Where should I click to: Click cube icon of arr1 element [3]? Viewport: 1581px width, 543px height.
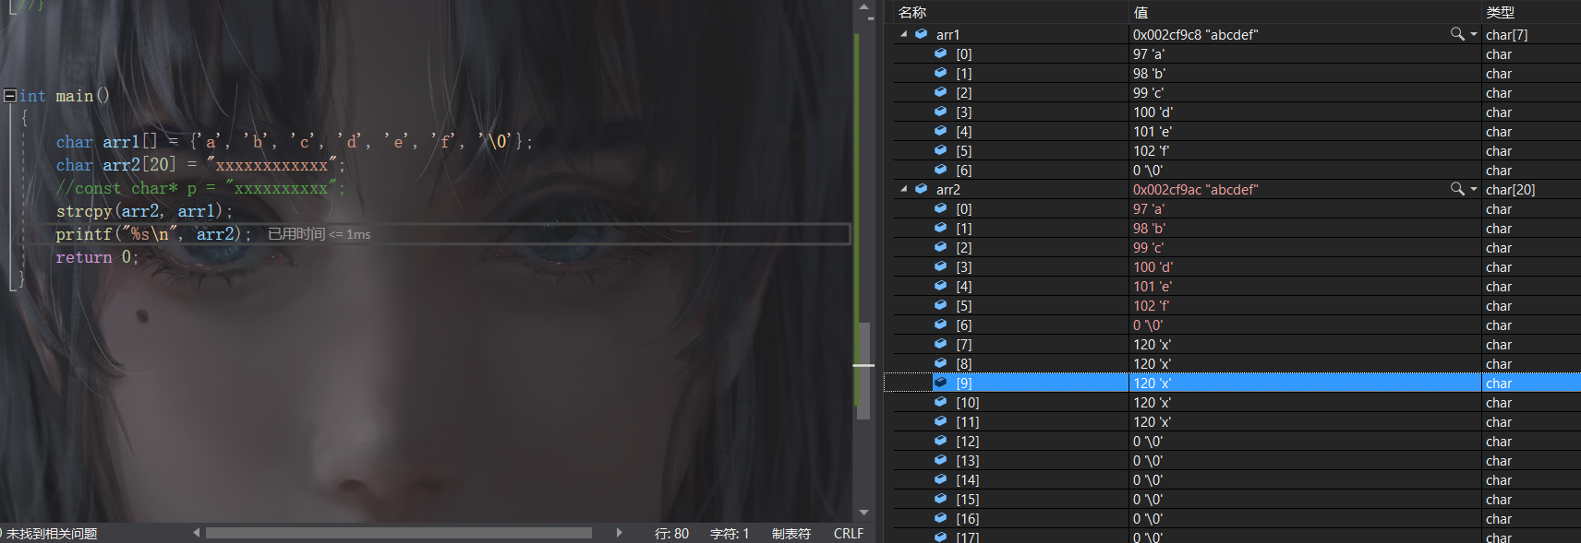(x=940, y=112)
